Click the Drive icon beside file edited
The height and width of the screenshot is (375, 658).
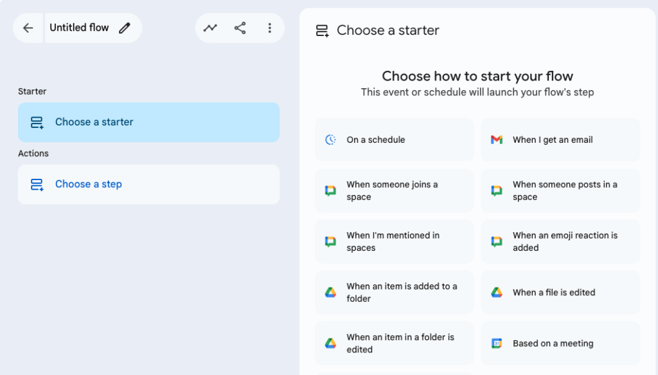497,293
